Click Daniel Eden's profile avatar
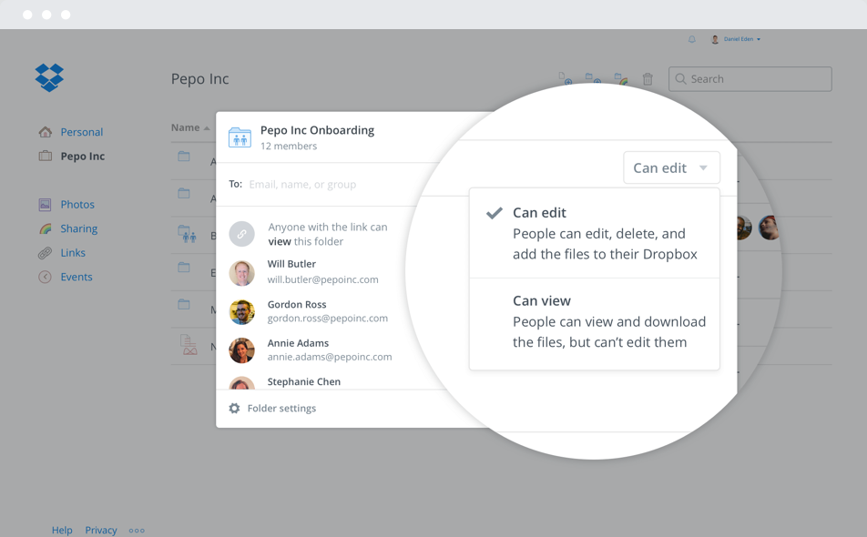867x537 pixels. (715, 39)
